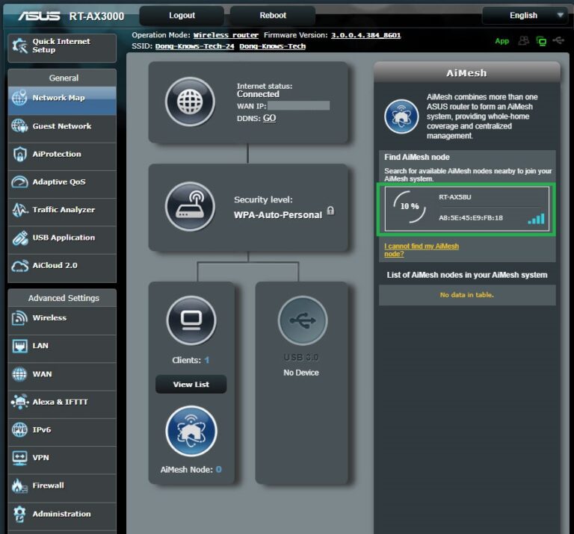This screenshot has height=534, width=574.
Task: Click the MAC address A8:5E:45:E9:FB:18
Action: tap(471, 217)
